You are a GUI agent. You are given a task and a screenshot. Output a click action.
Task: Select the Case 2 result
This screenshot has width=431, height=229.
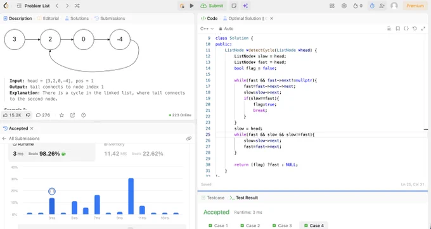pyautogui.click(x=250, y=225)
